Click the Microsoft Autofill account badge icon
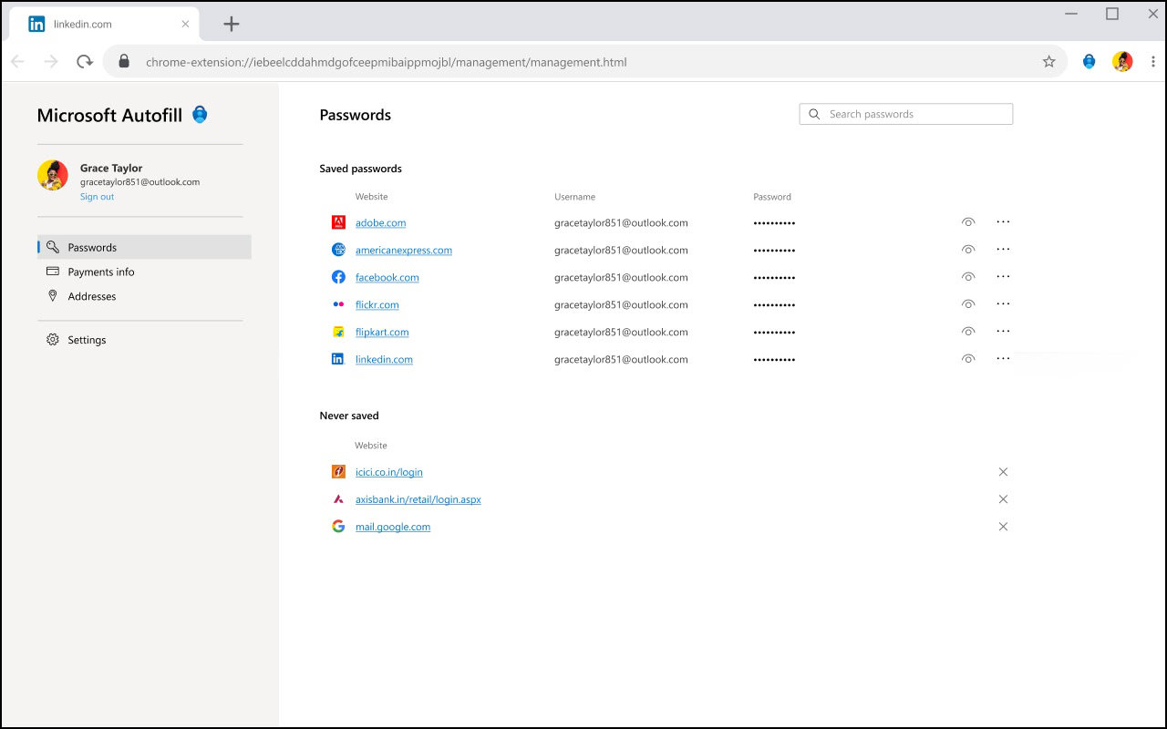 [x=199, y=115]
